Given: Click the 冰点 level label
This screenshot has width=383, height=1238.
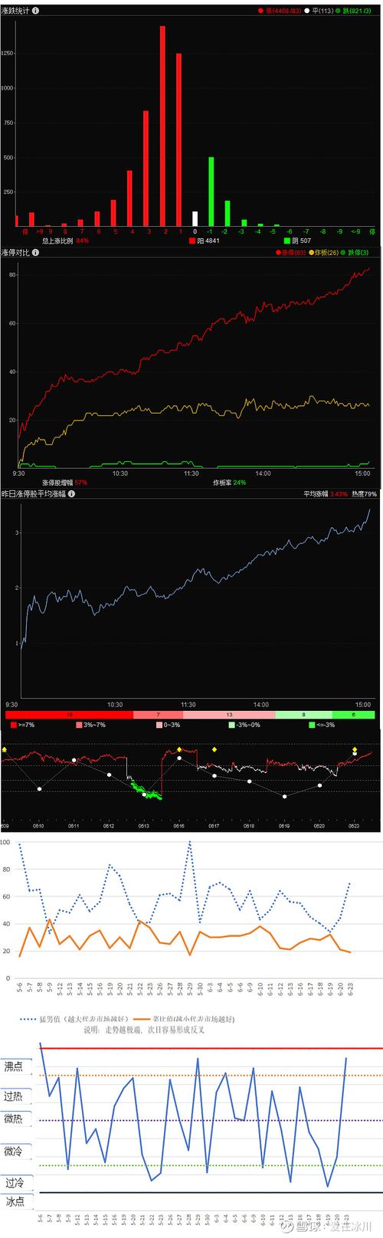Looking at the screenshot, I should point(15,1202).
